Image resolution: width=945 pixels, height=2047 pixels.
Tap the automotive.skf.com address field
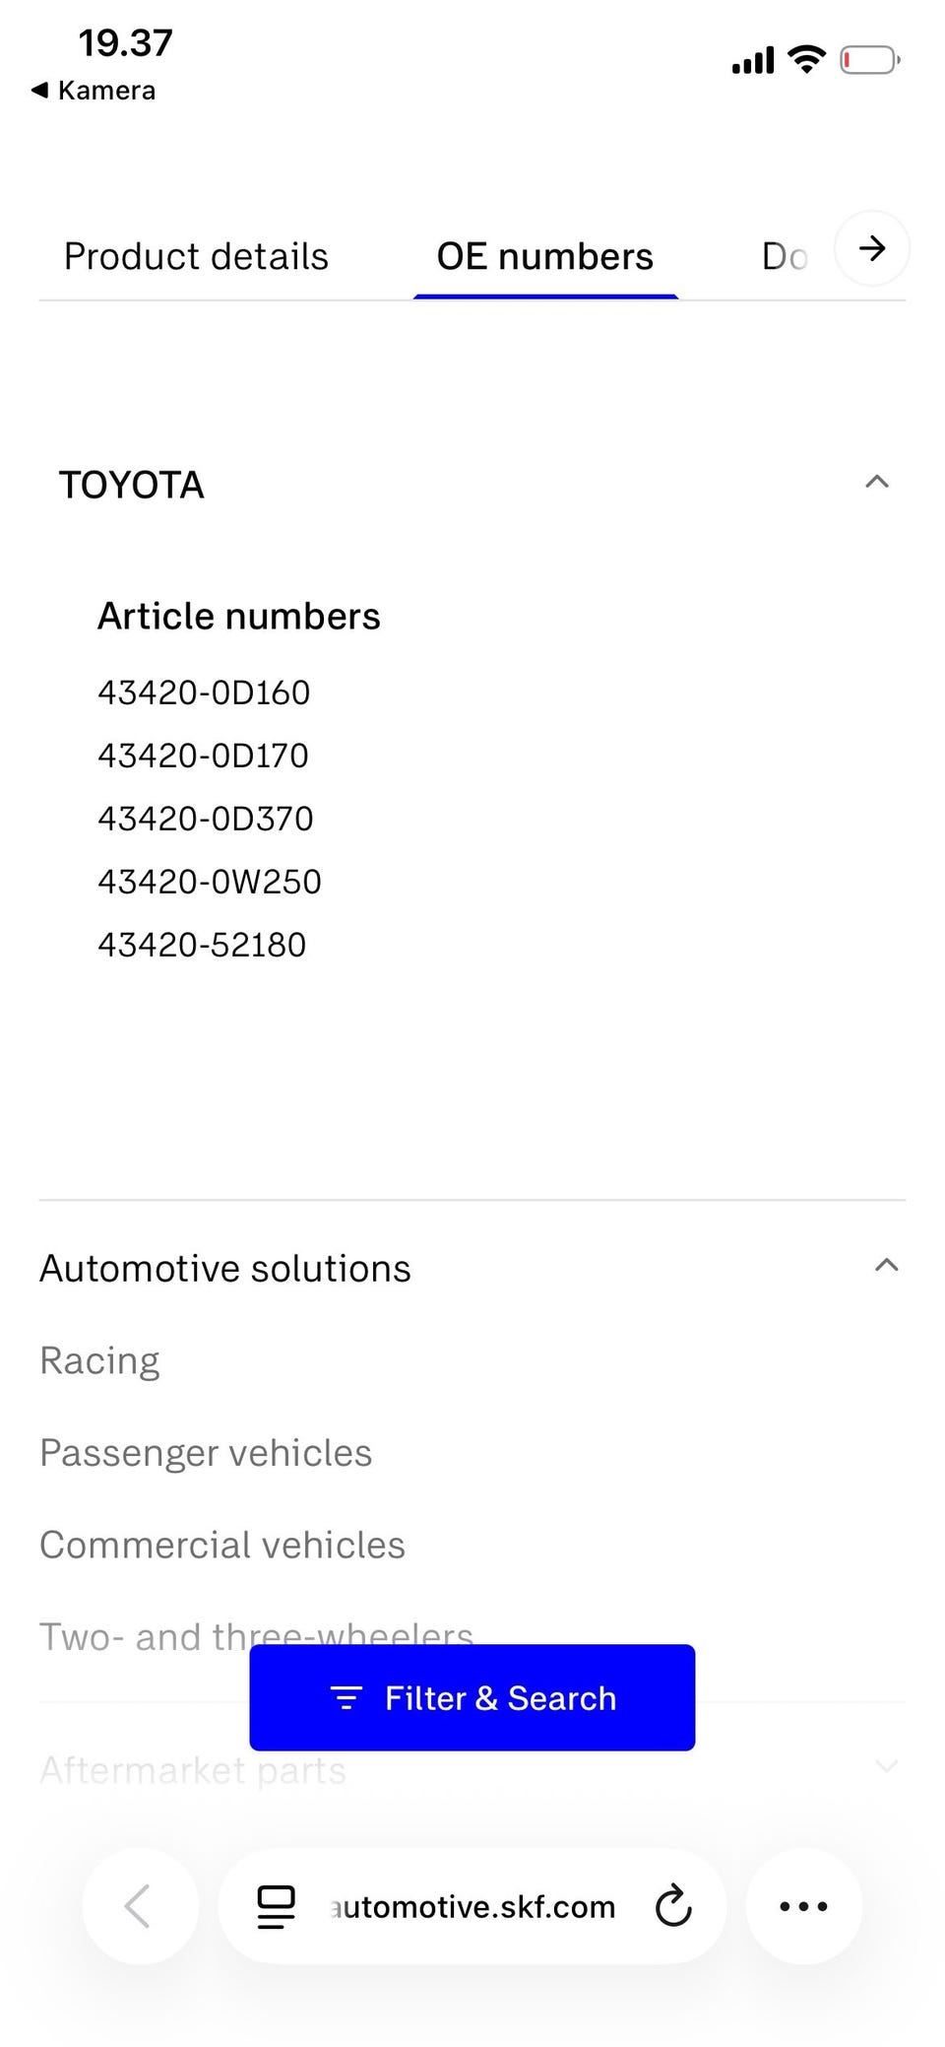[x=473, y=1906]
